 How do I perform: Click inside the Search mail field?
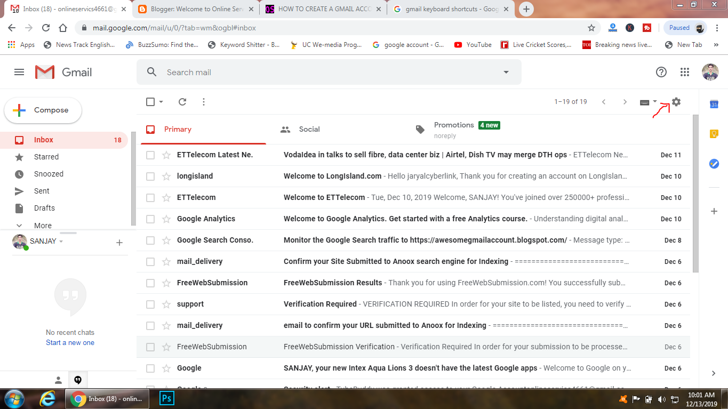click(320, 72)
